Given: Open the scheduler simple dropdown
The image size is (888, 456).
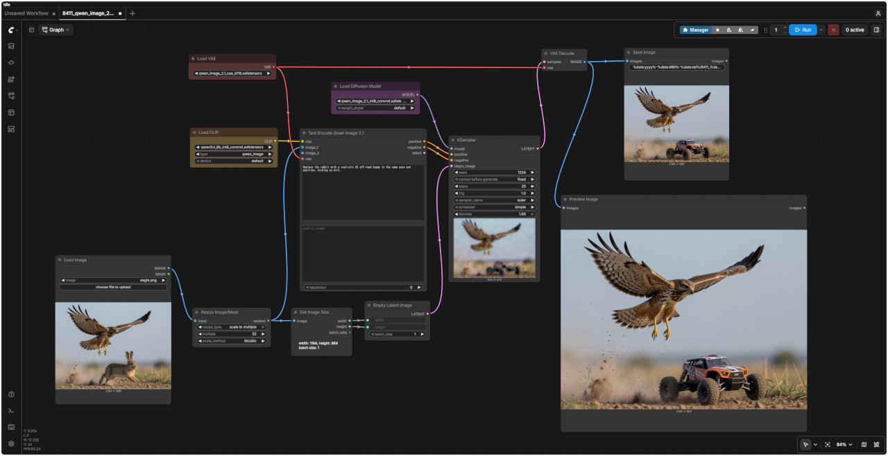Looking at the screenshot, I should [x=495, y=207].
